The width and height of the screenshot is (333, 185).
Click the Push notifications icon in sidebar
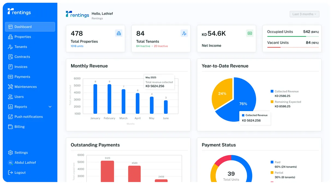(x=10, y=117)
